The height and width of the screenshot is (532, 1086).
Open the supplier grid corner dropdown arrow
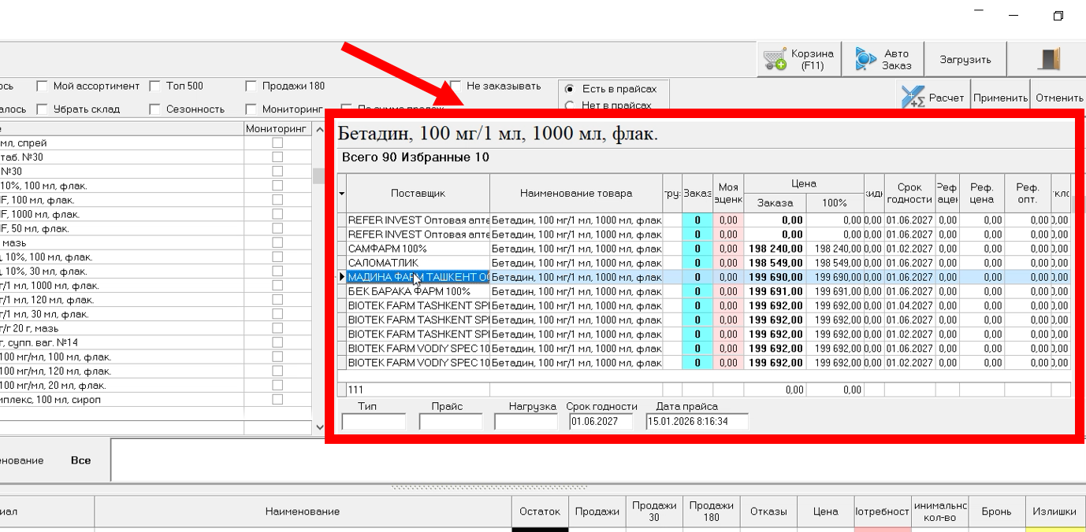point(342,194)
